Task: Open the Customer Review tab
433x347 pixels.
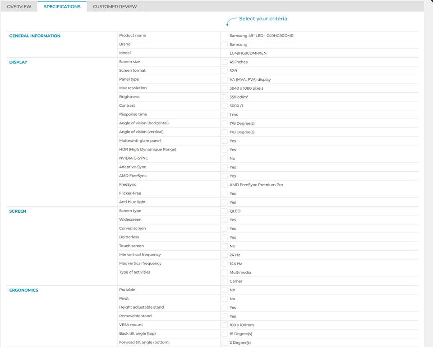Action: (115, 6)
